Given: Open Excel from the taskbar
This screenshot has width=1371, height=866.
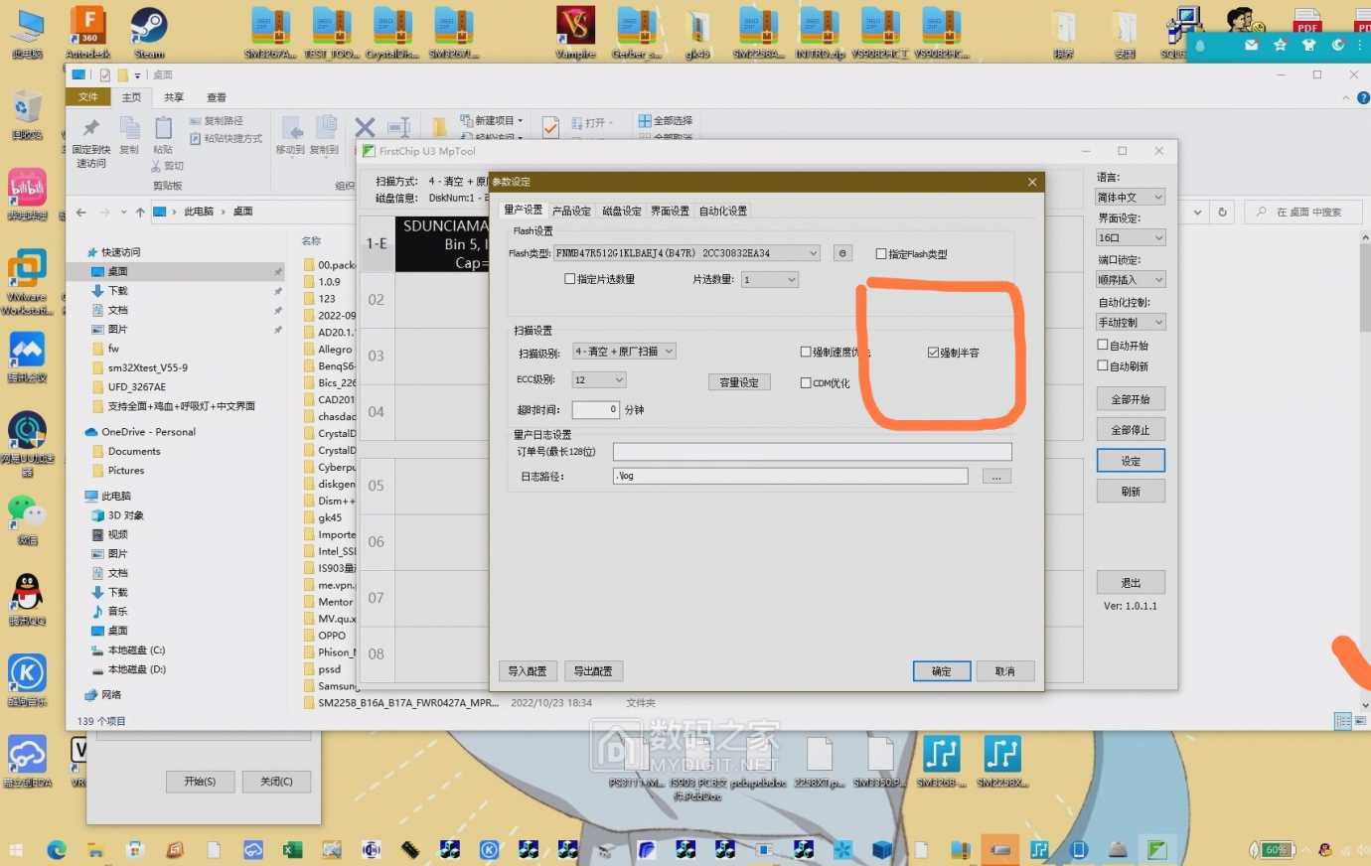Looking at the screenshot, I should coord(291,850).
